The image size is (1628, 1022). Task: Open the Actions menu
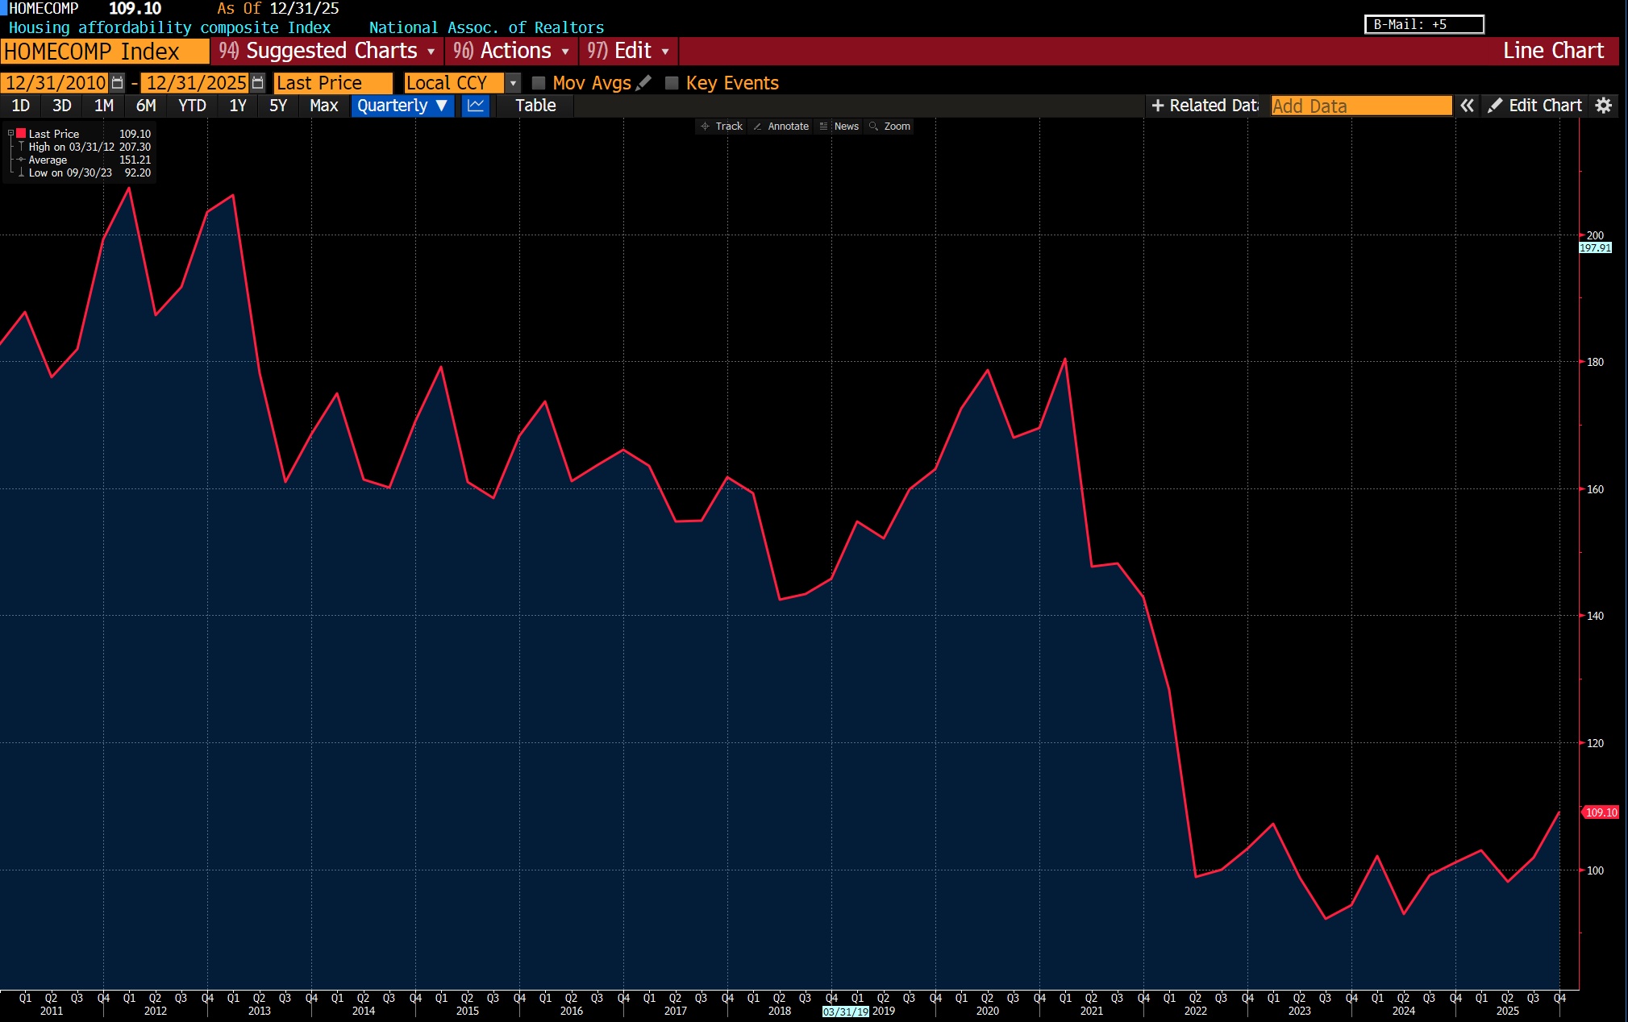click(511, 51)
